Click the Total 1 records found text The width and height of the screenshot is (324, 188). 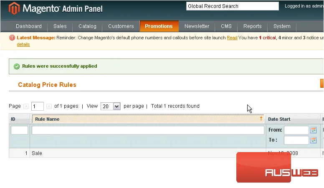coord(175,106)
